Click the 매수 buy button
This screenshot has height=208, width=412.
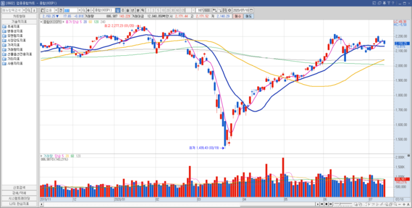coord(238,16)
